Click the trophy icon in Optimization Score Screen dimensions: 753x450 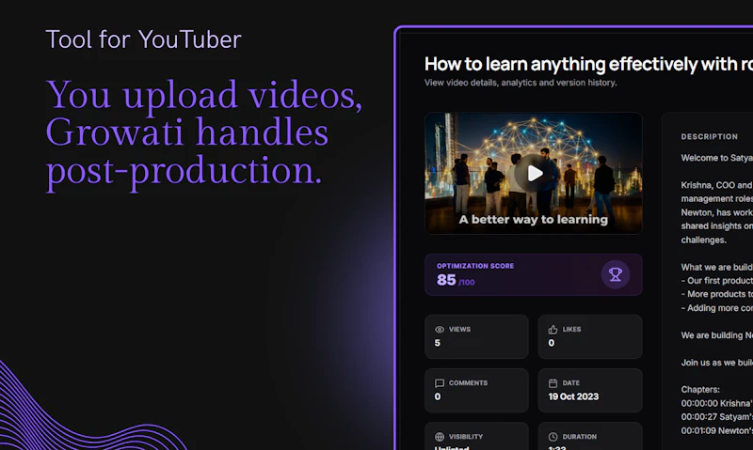click(x=616, y=274)
